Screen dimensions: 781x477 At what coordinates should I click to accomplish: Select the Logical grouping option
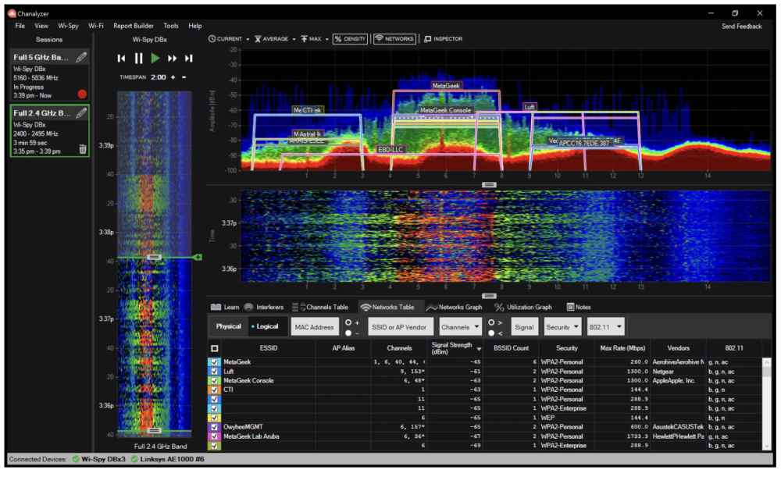point(264,326)
